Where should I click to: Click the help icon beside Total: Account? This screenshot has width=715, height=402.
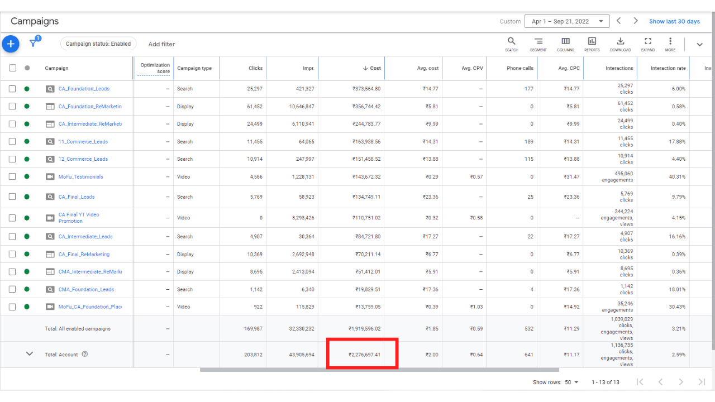click(x=85, y=354)
